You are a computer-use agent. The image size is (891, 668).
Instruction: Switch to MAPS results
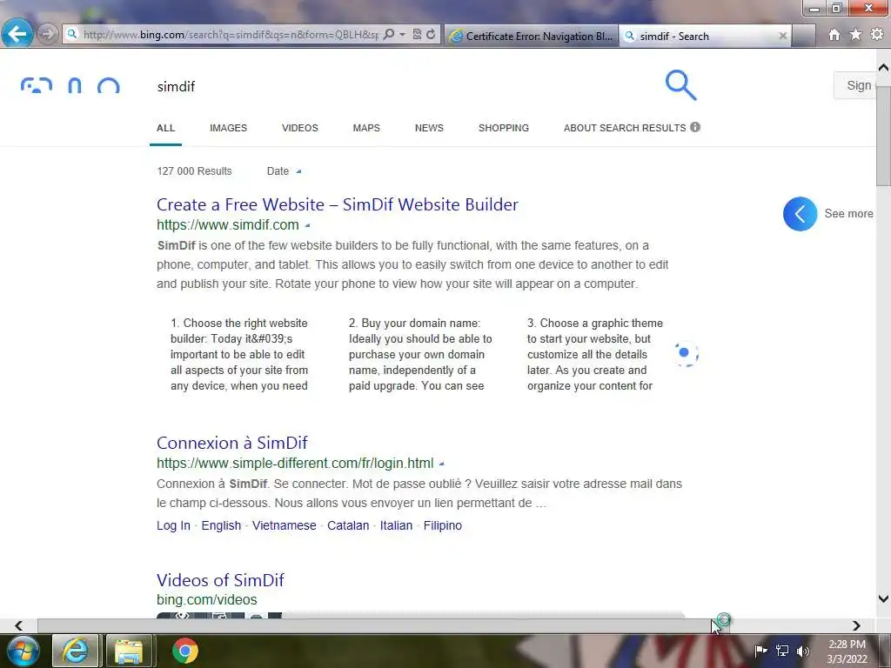(366, 128)
